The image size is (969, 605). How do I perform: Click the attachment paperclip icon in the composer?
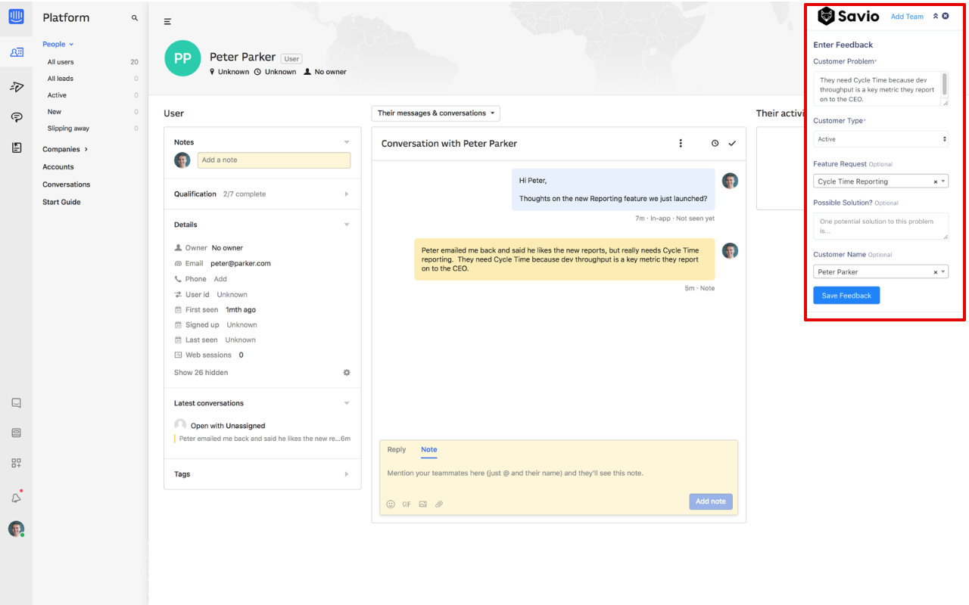[438, 504]
